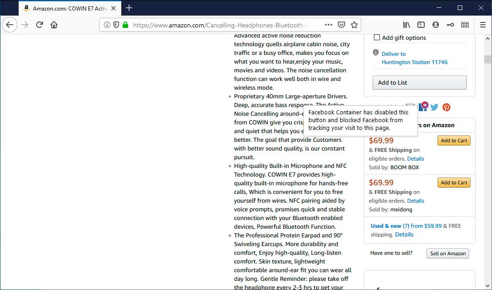Open page actions three-dot menu
492x290 pixels.
[x=329, y=25]
